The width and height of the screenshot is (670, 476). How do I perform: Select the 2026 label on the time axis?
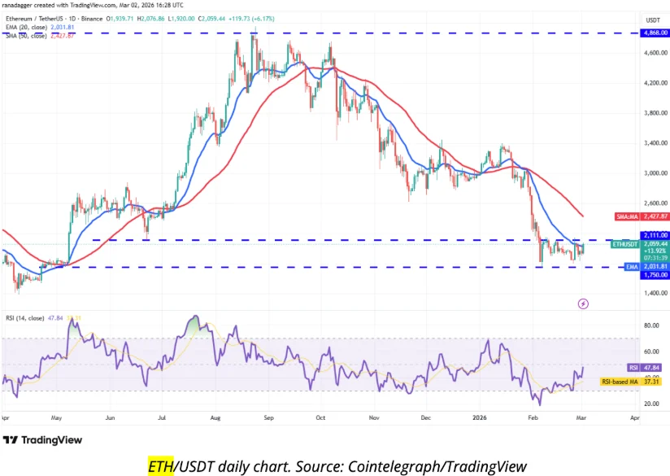pos(478,417)
